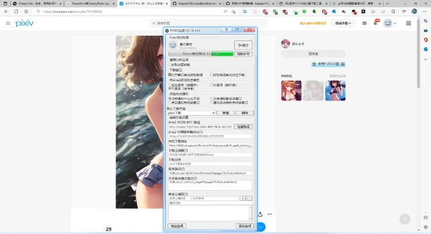
Task: Open the 默认下载方案 pixiv下载 dropdown
Action: [191, 113]
